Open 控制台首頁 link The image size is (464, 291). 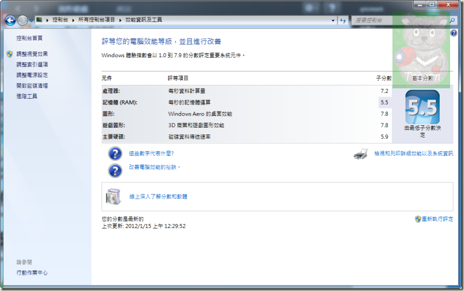coord(29,38)
